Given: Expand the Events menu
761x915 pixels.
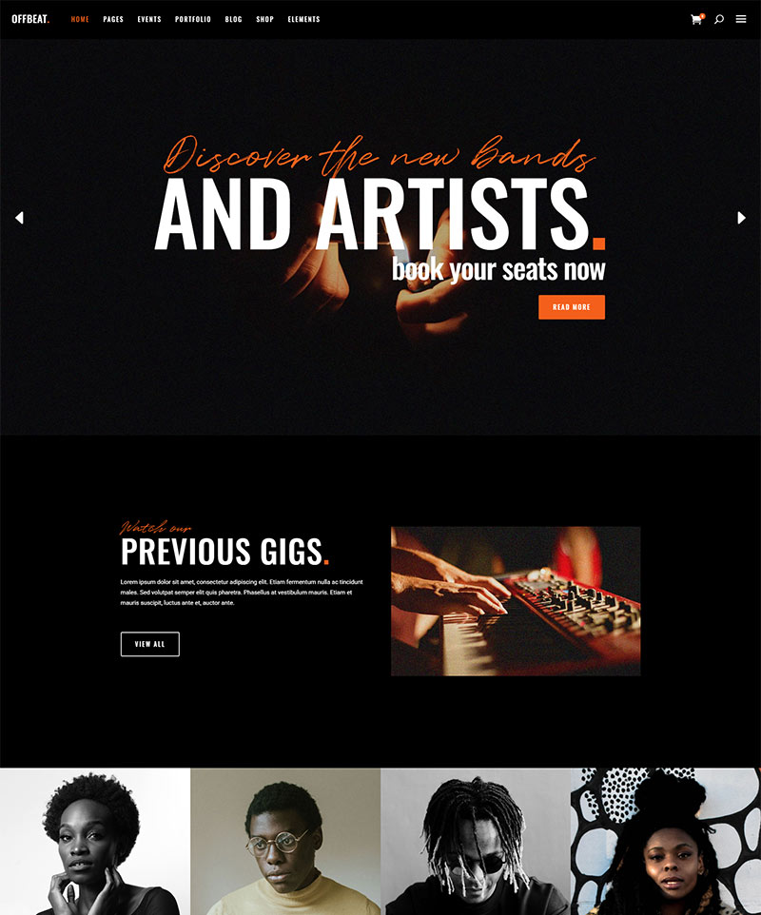Looking at the screenshot, I should coord(149,19).
